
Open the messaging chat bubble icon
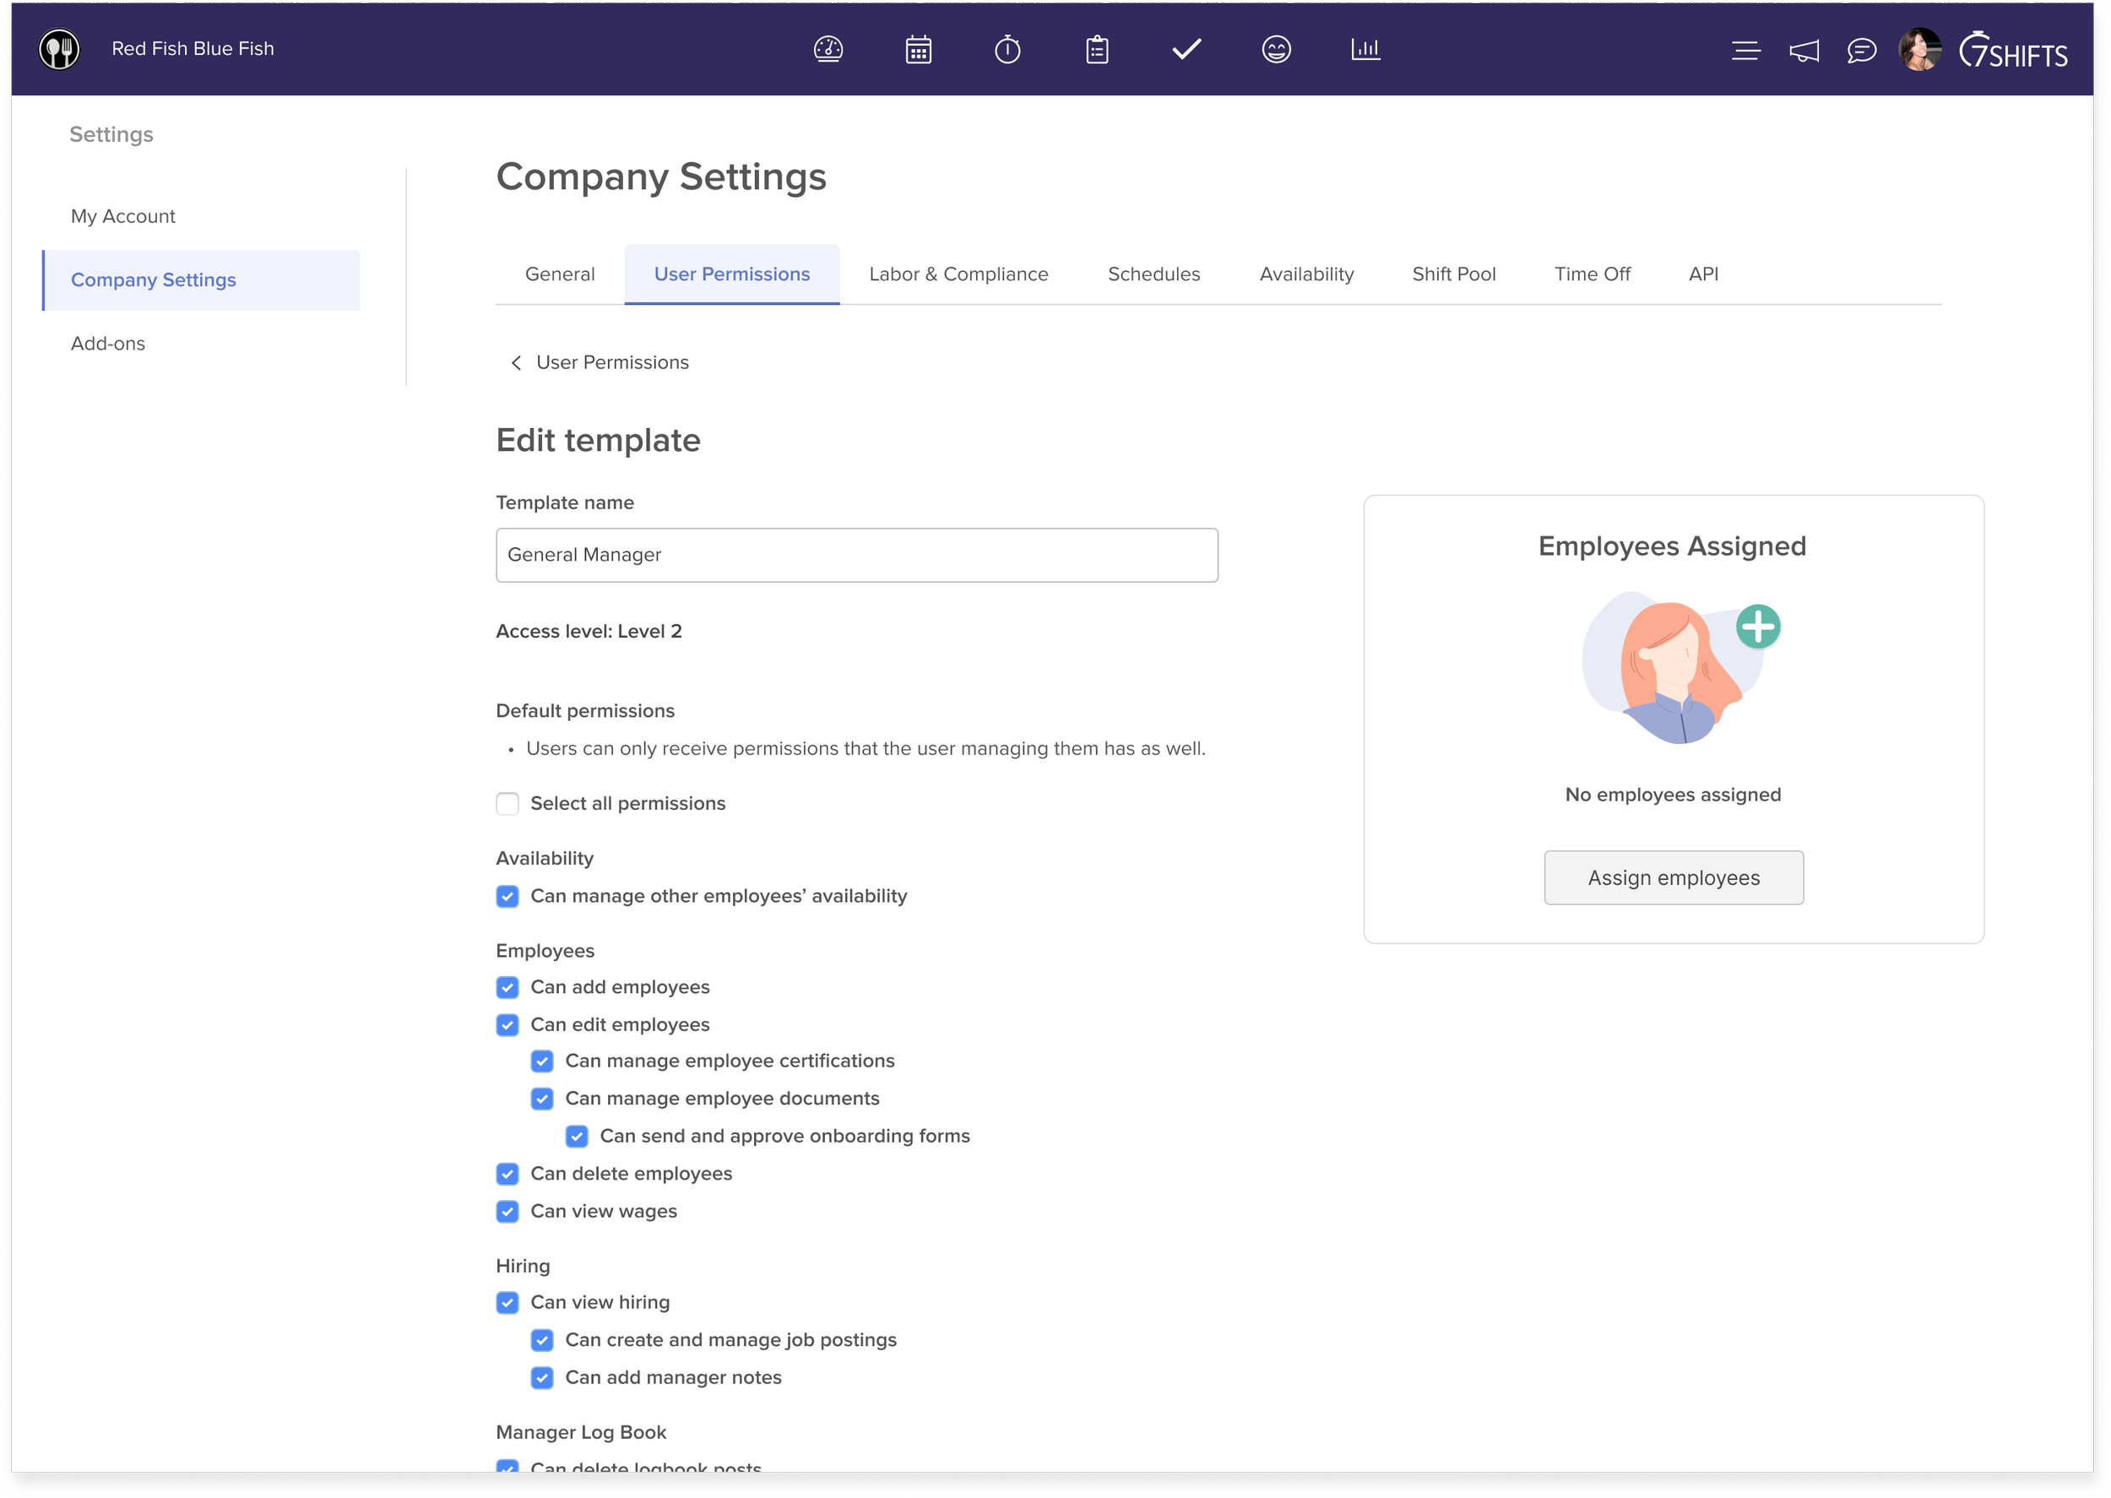coord(1861,51)
